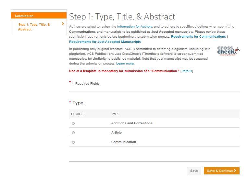
Task: Click the chevron next to Step 1 sidebar item
Action: 63,24
